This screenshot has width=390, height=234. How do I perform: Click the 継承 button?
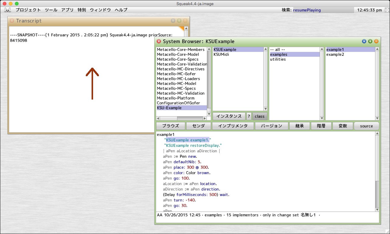pos(299,126)
